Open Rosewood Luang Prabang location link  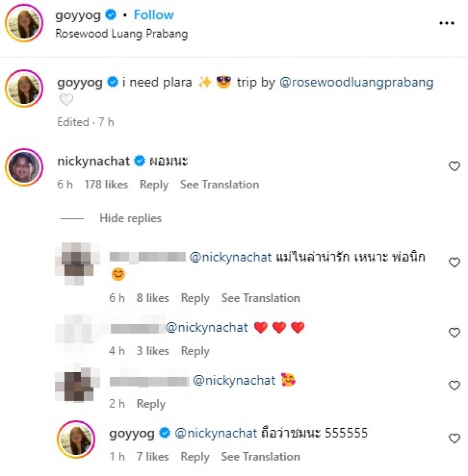pos(121,33)
